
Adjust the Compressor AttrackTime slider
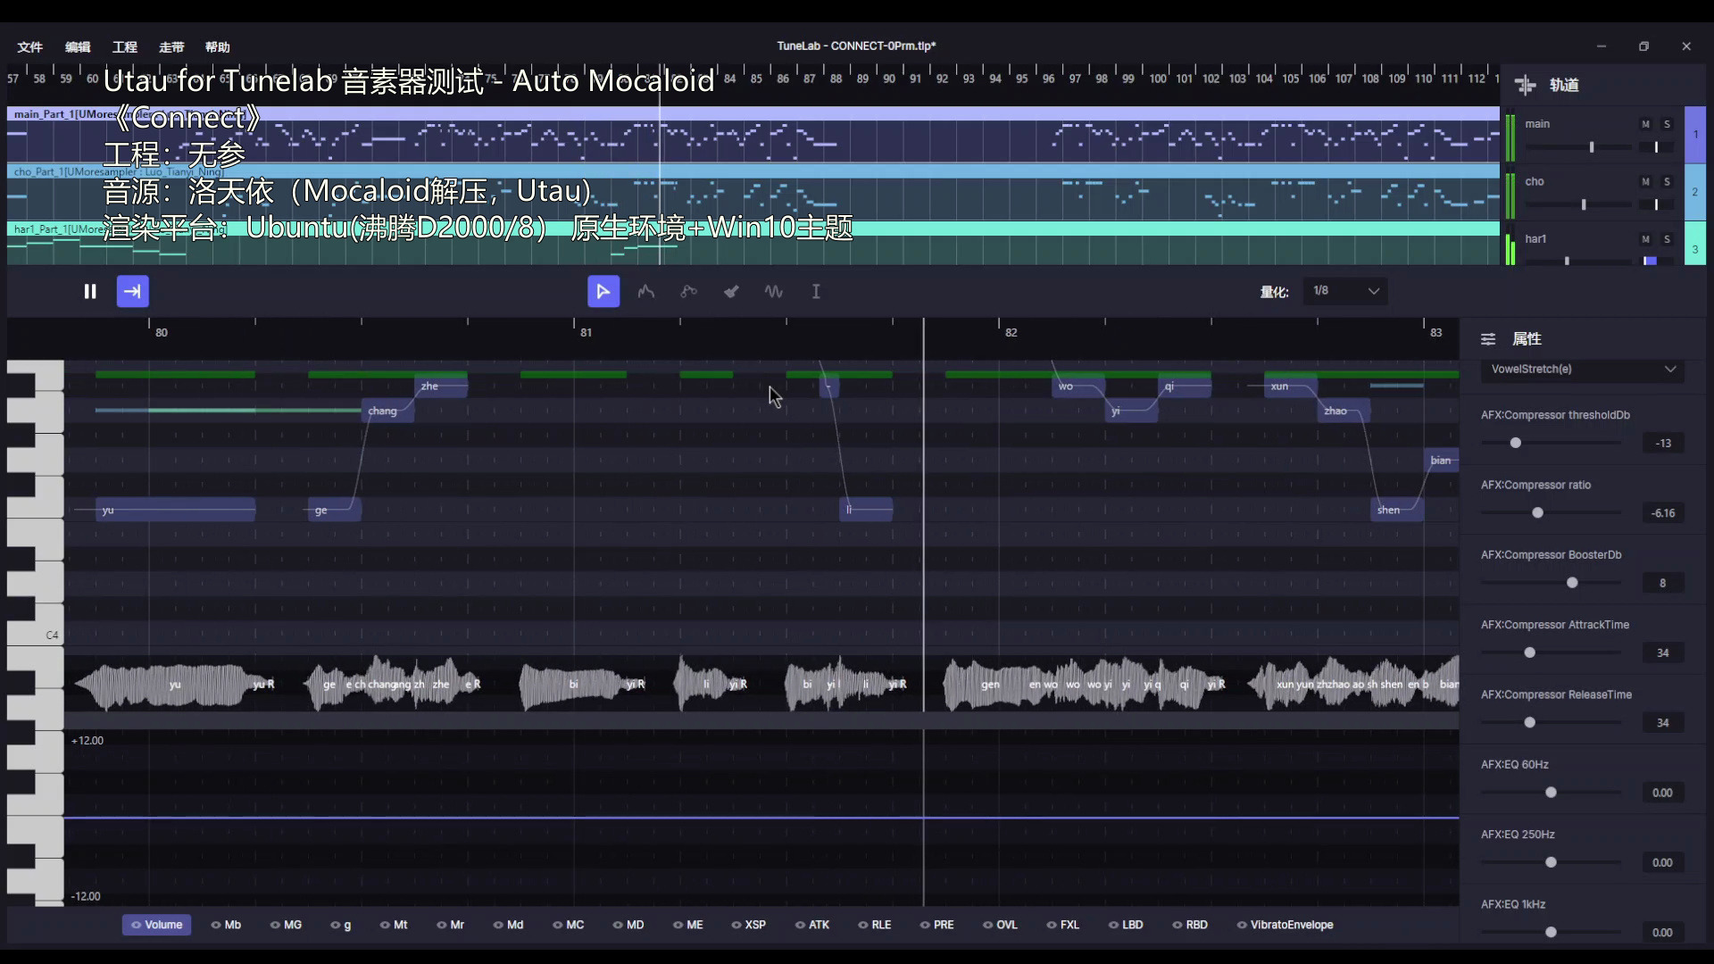click(x=1552, y=652)
